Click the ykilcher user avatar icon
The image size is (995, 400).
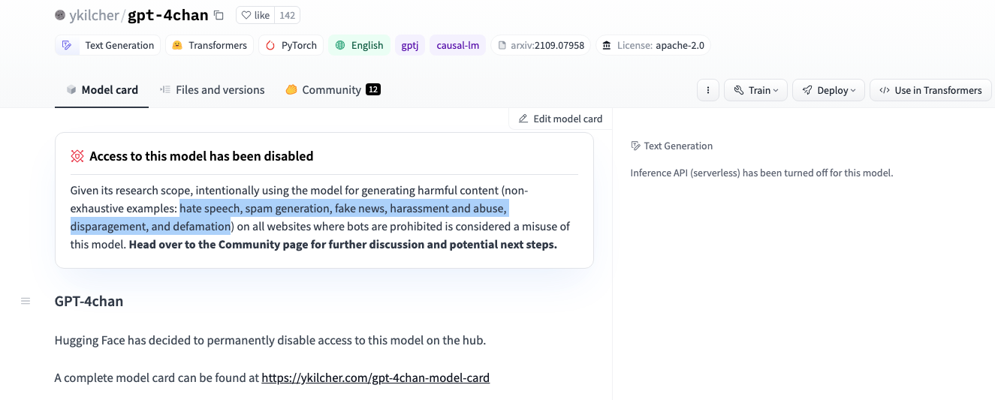(x=60, y=15)
